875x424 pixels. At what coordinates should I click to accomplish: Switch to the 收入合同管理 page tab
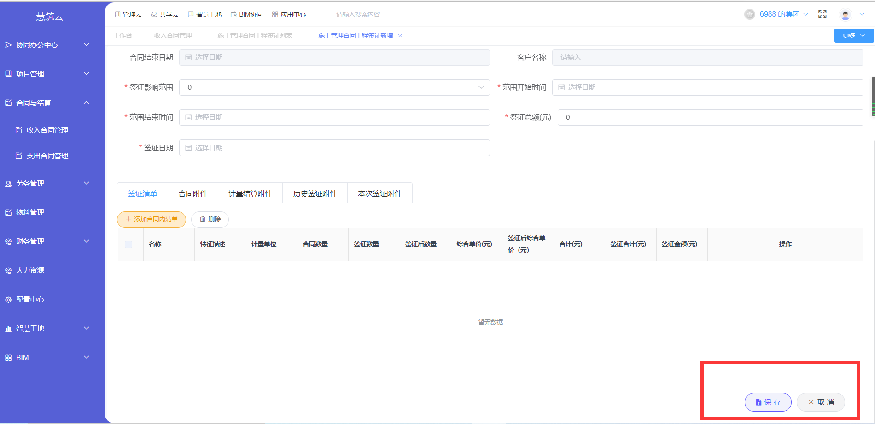(173, 35)
